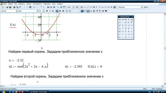166x93 pixels.
Task: Save the worksheet with floppy disk icon
Action: pyautogui.click(x=10, y=7)
